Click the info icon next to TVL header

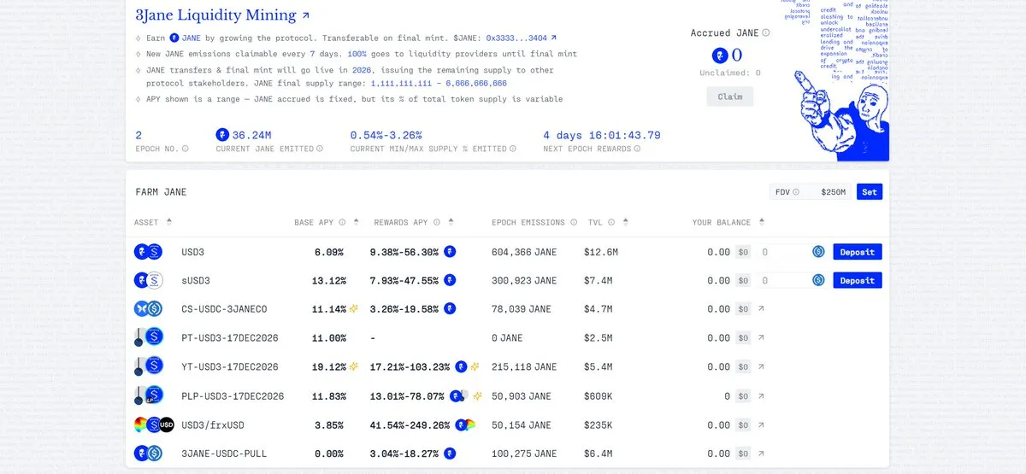tap(612, 222)
